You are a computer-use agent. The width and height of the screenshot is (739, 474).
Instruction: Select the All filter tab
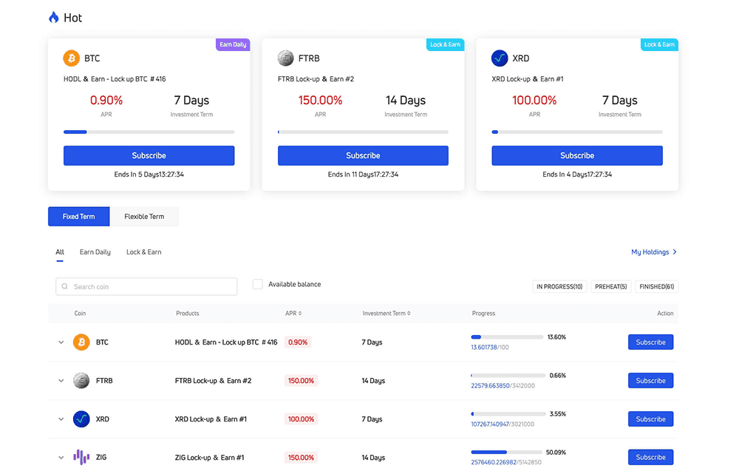point(60,252)
